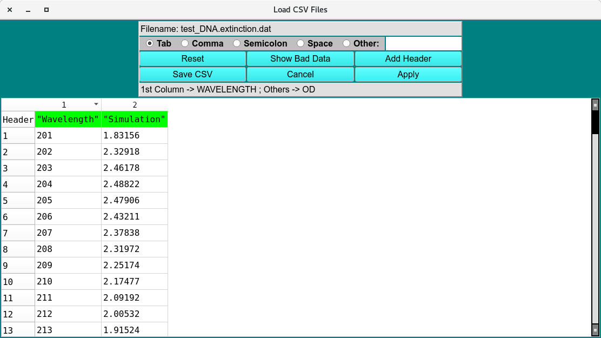Screen dimensions: 601x338
Task: Choose Comma as the delimiter
Action: [x=185, y=43]
